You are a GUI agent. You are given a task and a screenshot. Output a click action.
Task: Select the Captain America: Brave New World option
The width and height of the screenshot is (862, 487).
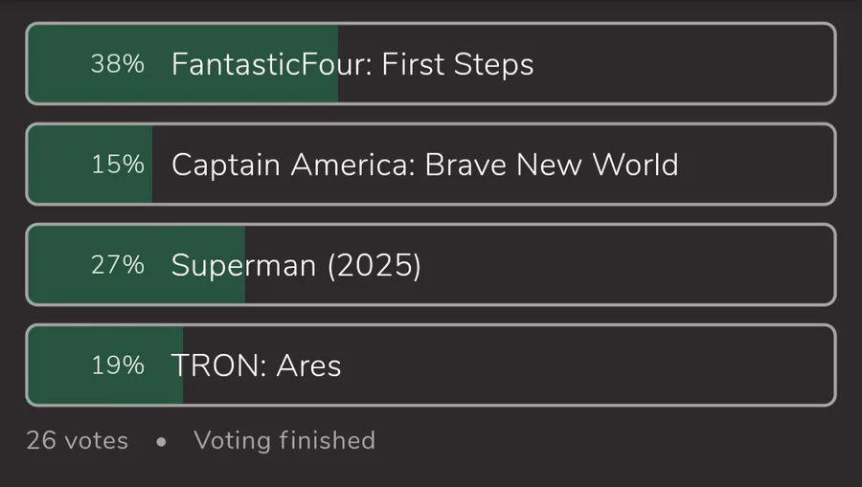pyautogui.click(x=424, y=165)
